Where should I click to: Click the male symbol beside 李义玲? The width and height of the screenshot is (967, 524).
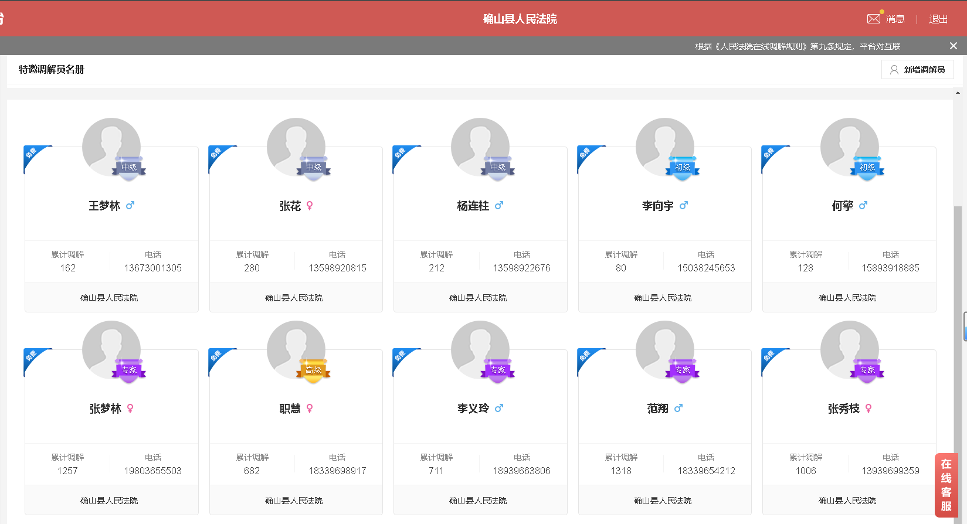(x=499, y=409)
